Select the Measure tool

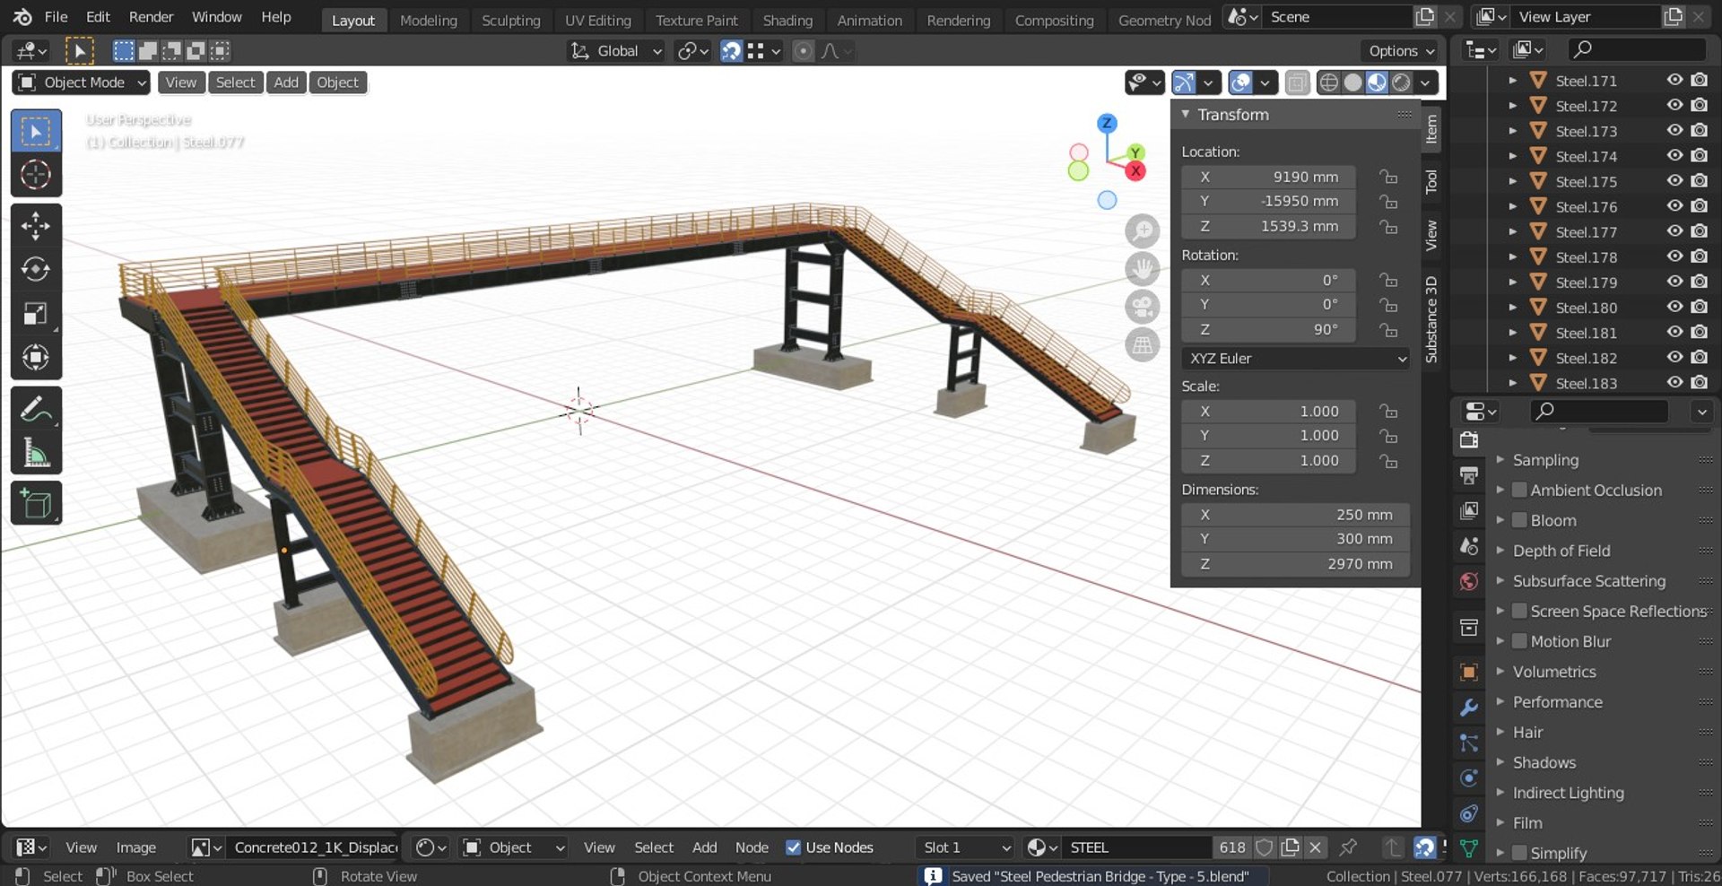coord(36,453)
